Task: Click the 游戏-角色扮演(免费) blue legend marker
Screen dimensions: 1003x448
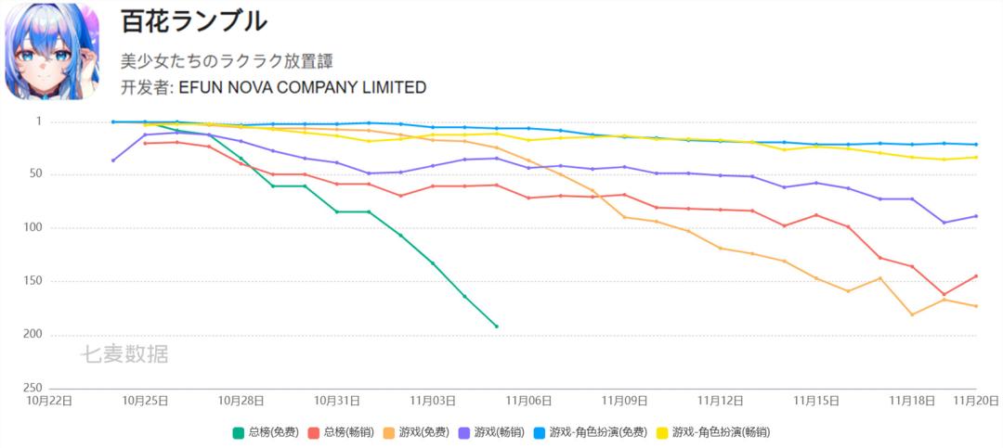Action: point(541,432)
